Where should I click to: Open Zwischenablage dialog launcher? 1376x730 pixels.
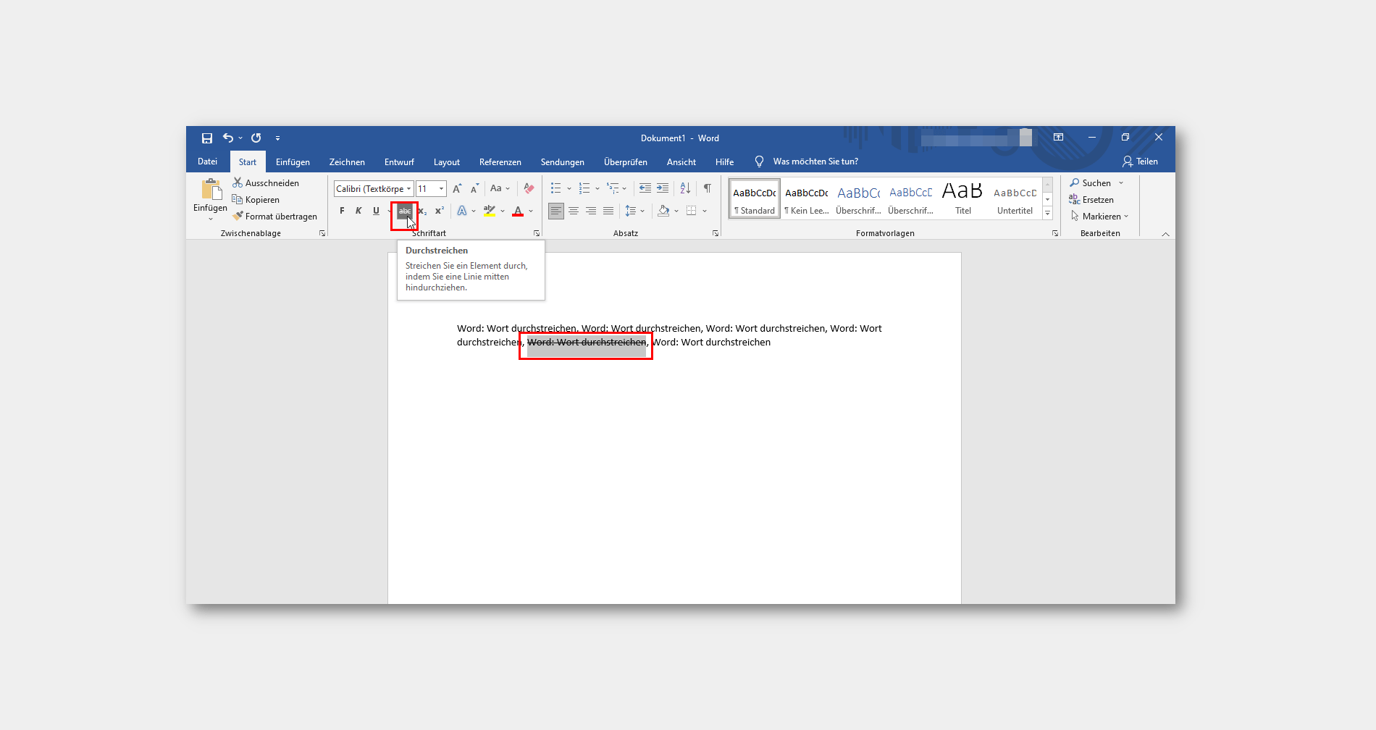[322, 233]
